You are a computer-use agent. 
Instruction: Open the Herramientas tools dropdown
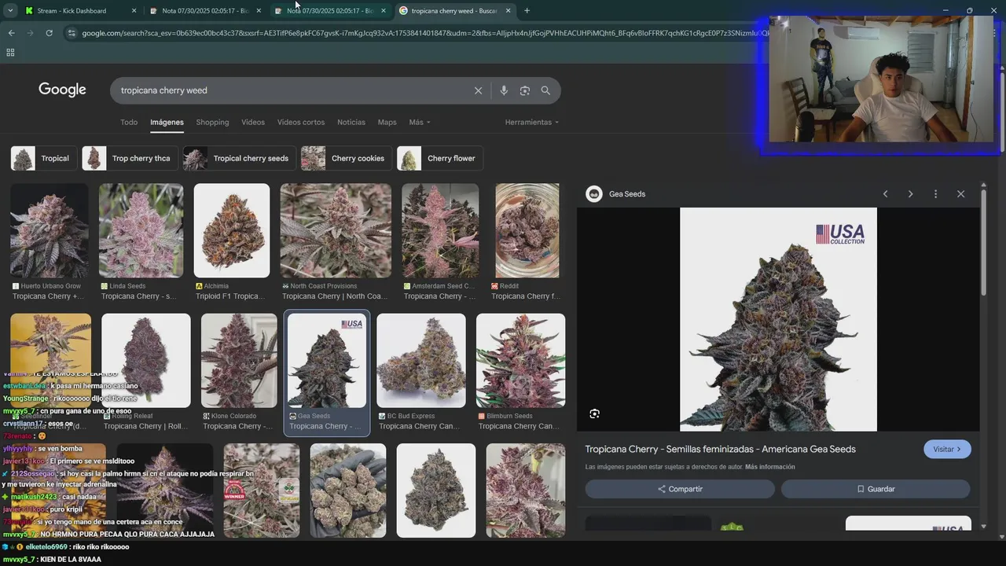point(532,123)
